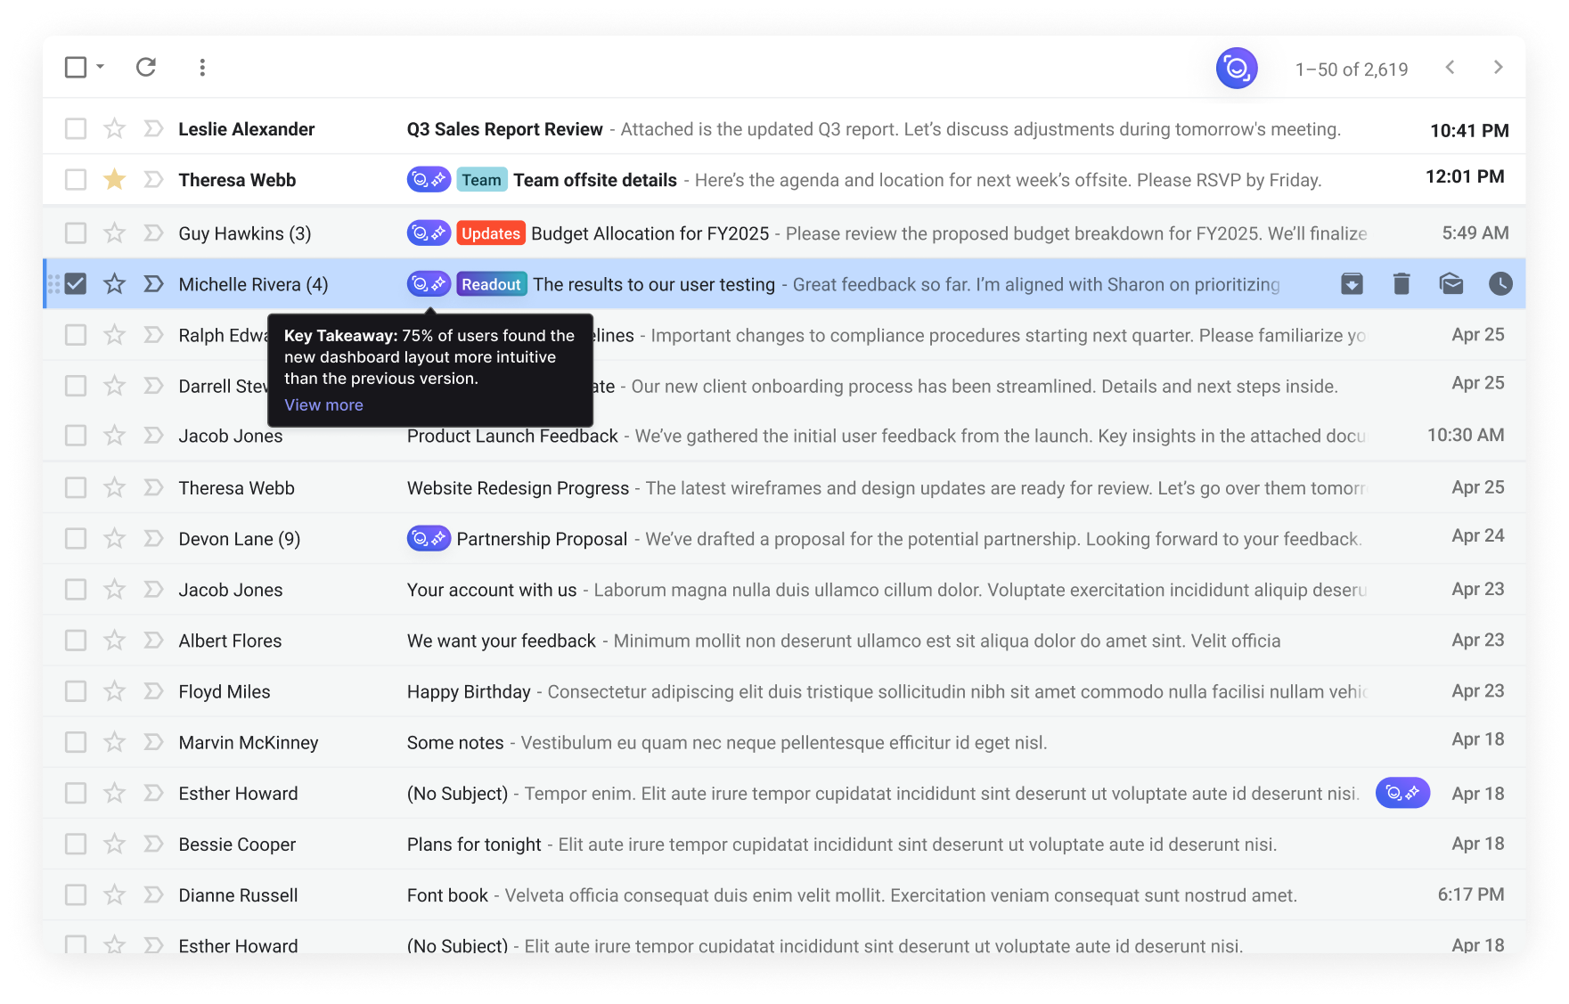This screenshot has height=1004, width=1569.
Task: Select the Leslie Alexander email checkbox
Action: 76,129
